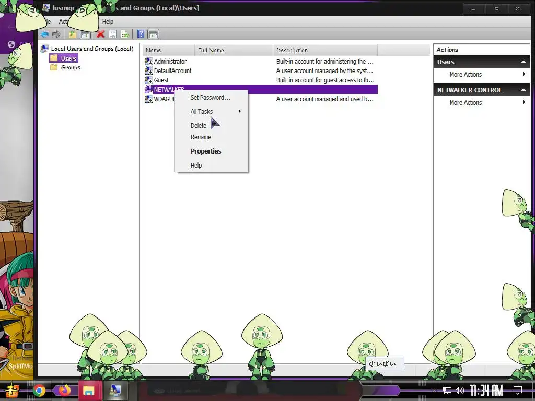Toggle the Show/Hide Console Tree icon
The image size is (535, 401).
tap(85, 34)
